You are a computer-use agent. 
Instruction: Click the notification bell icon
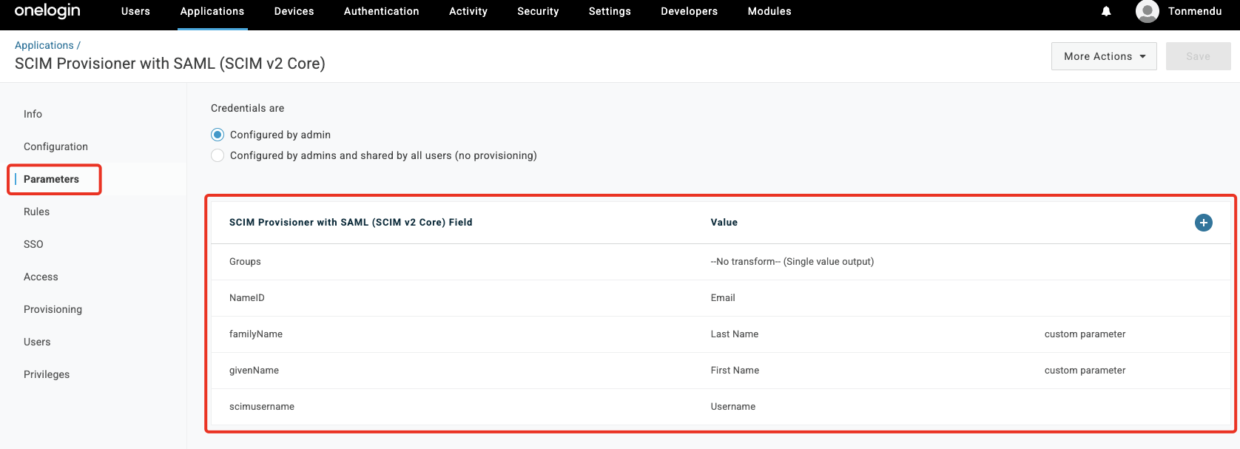[1106, 11]
